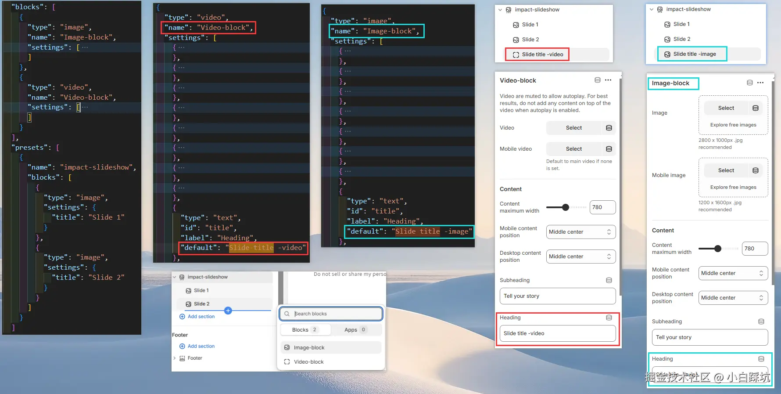Click the section icon beside impact-slideshow above Slide title -video
This screenshot has width=781, height=394.
pos(509,10)
